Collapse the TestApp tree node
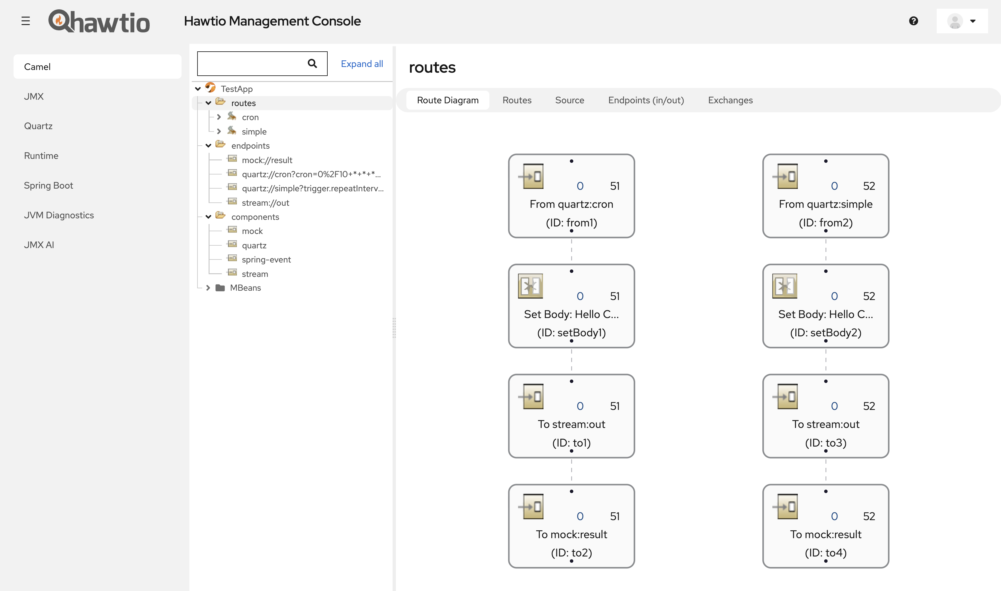This screenshot has width=1001, height=591. [x=198, y=89]
